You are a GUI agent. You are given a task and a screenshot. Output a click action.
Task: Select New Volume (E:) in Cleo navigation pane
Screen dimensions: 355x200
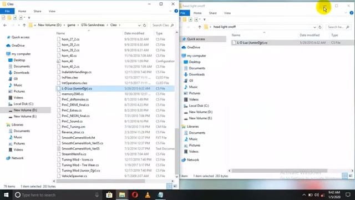coord(25,116)
